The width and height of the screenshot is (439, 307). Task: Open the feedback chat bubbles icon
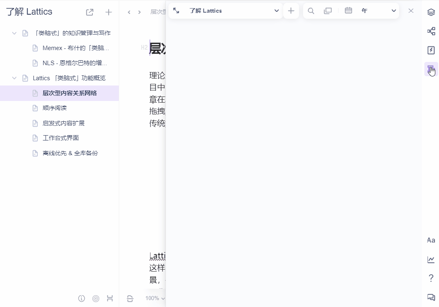click(431, 297)
